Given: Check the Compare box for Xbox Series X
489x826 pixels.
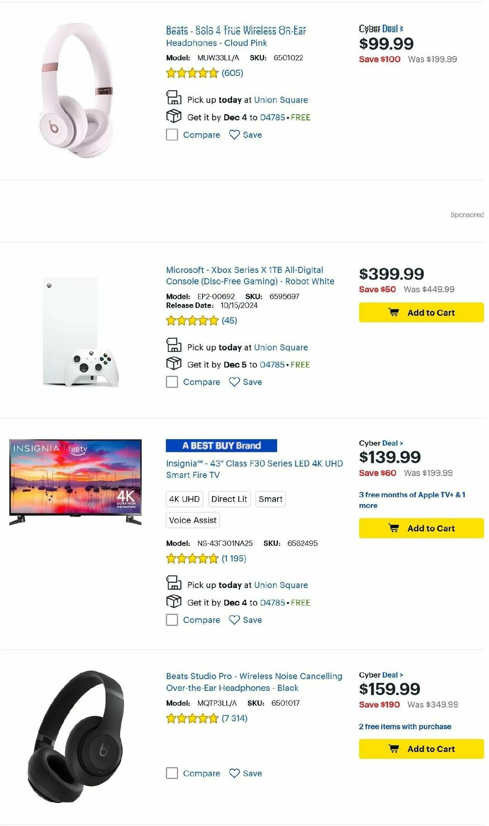Looking at the screenshot, I should (171, 382).
